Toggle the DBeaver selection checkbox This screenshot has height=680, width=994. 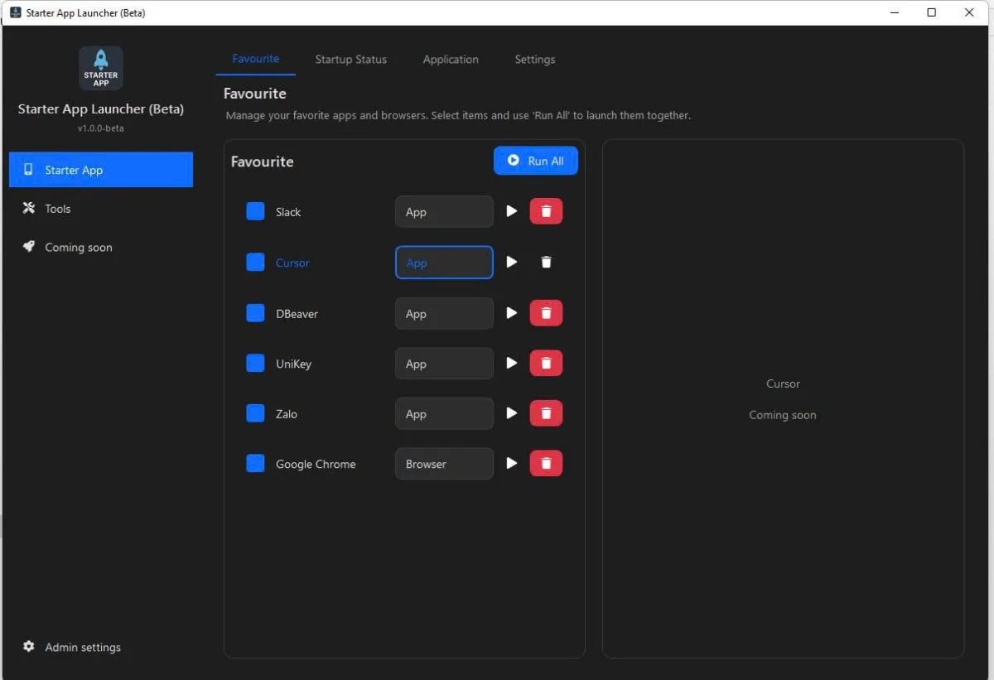255,312
